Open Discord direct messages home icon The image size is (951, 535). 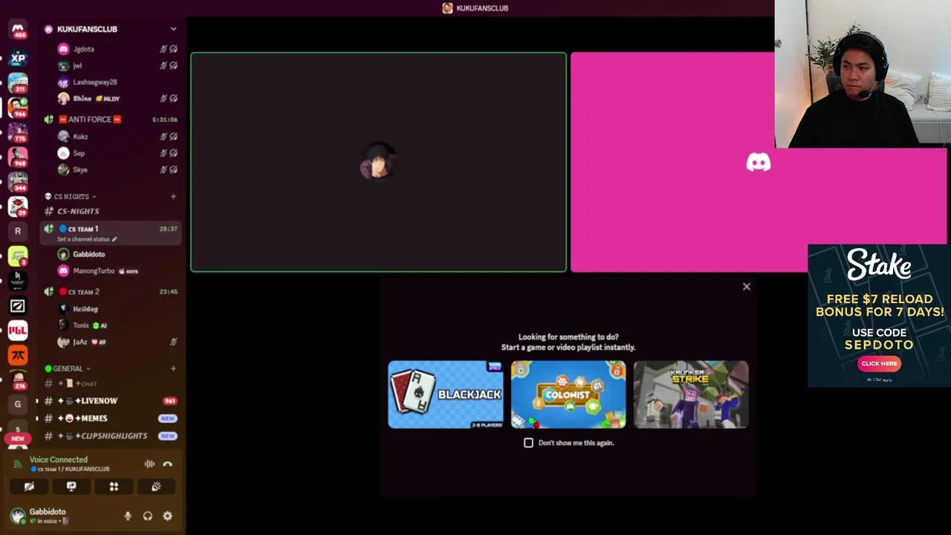18,29
